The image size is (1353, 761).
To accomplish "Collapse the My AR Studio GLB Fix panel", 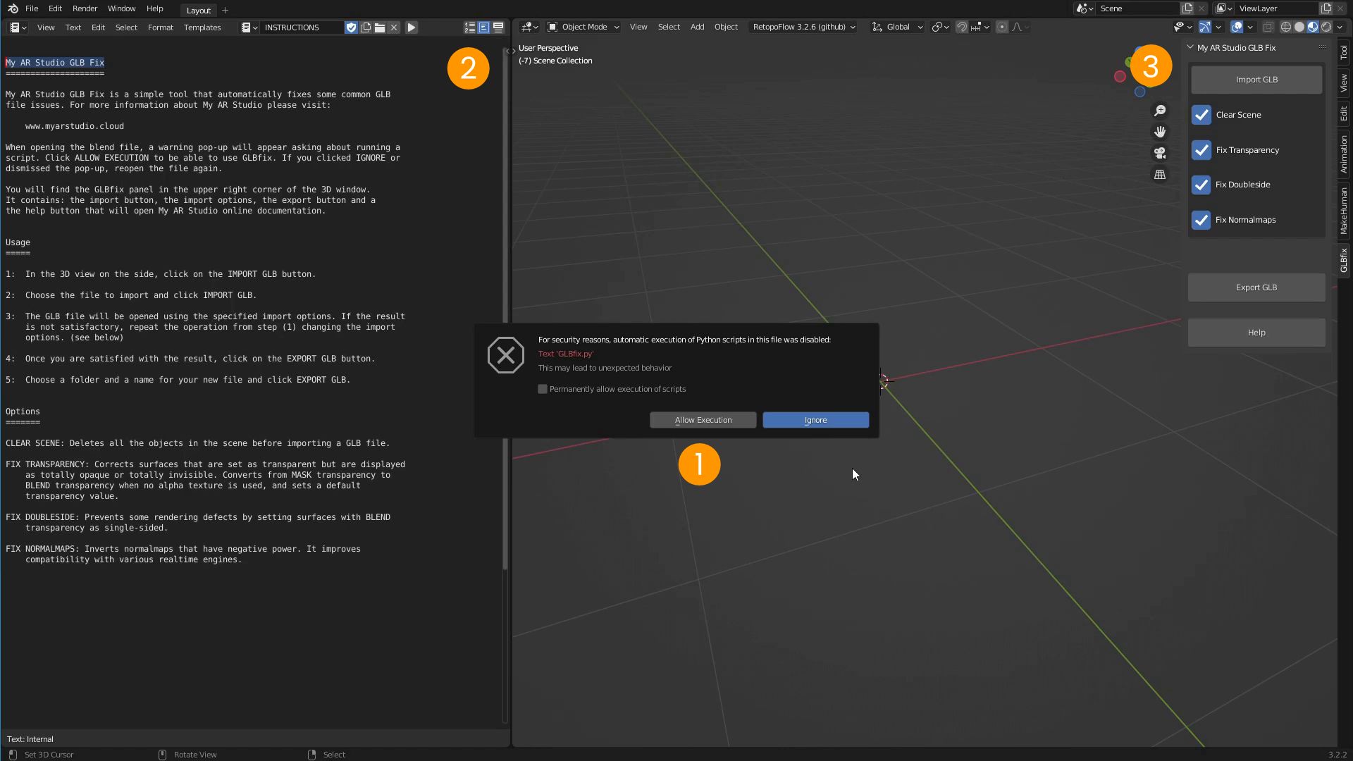I will (1190, 47).
